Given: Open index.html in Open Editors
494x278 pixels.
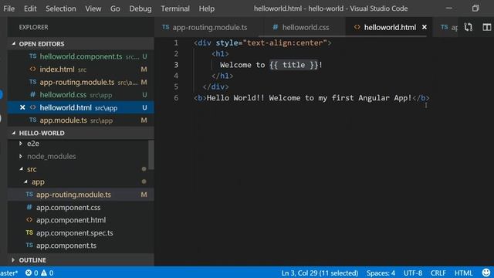Looking at the screenshot, I should [80, 69].
